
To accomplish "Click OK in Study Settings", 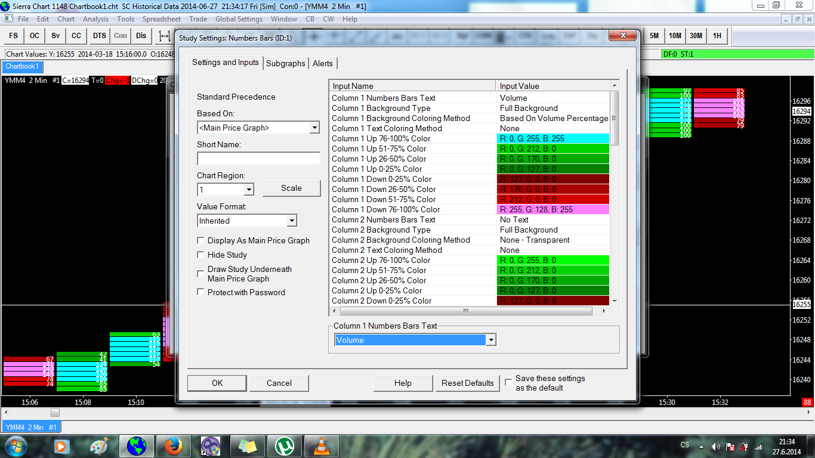I will [x=217, y=383].
